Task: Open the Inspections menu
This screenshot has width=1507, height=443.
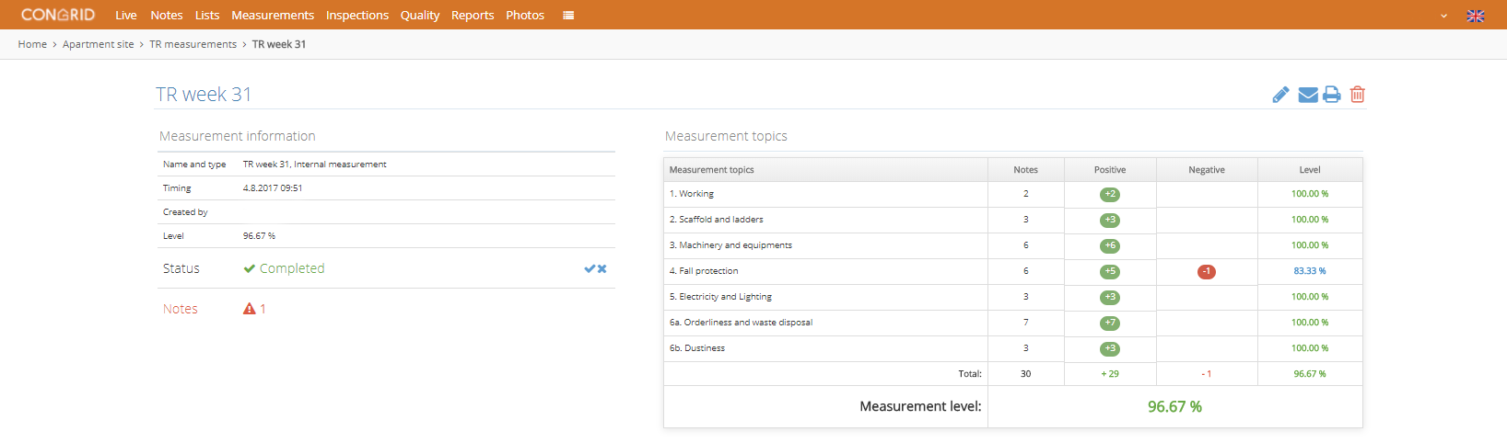Action: (x=357, y=15)
